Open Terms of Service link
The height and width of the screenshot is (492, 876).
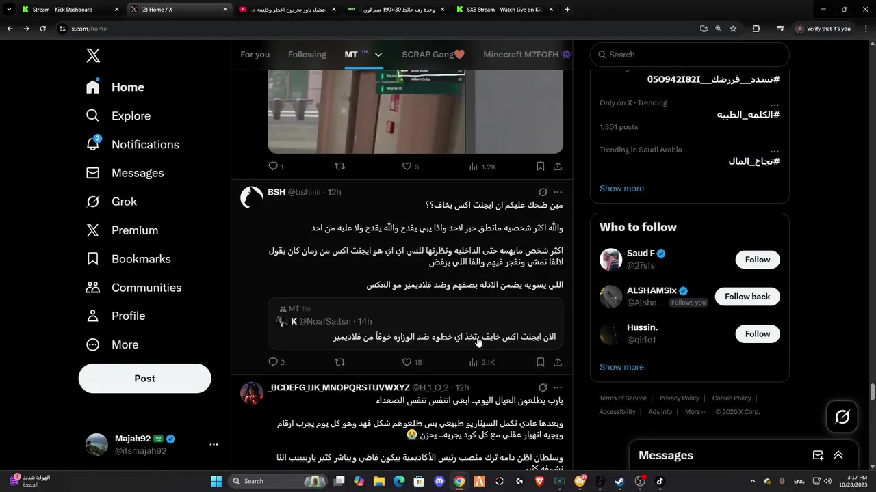pos(623,398)
